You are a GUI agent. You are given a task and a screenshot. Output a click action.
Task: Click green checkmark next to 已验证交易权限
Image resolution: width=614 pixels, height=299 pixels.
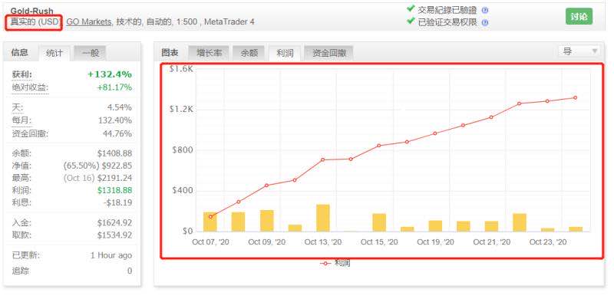pos(411,21)
